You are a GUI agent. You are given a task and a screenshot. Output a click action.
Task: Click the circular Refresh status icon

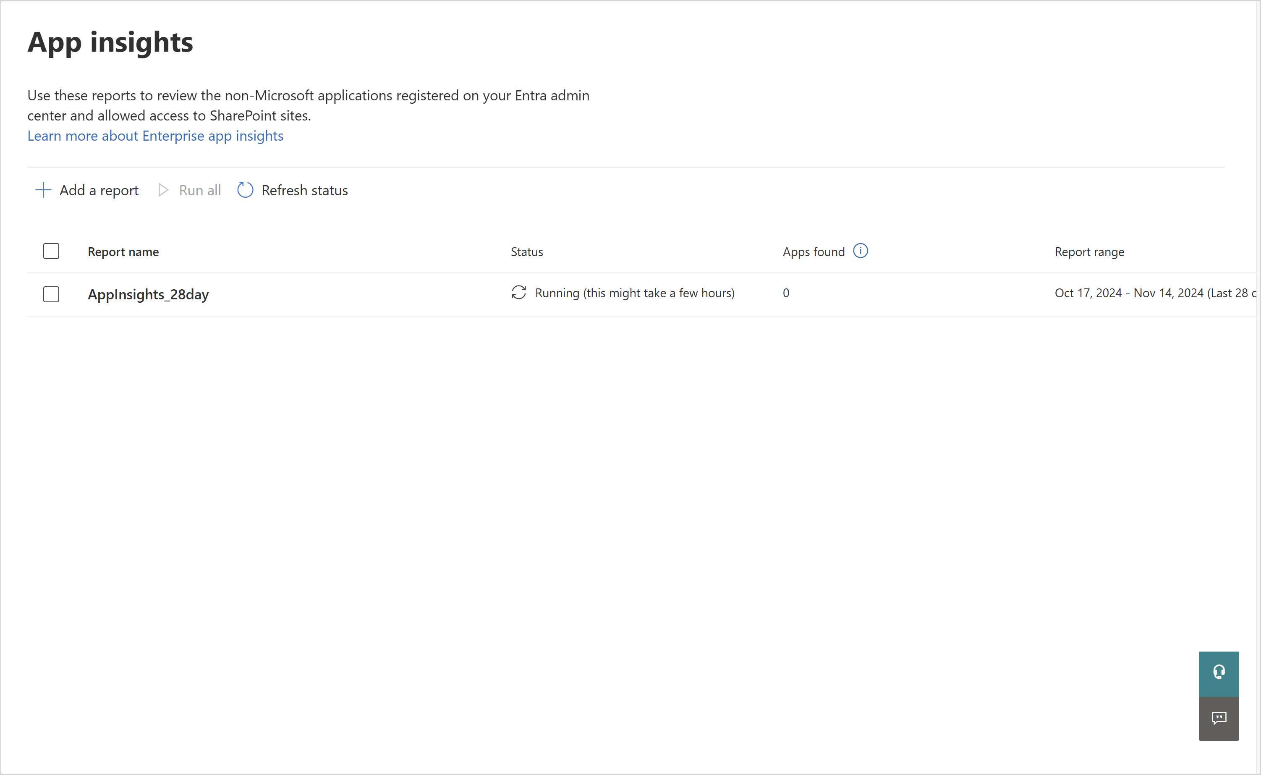[245, 190]
